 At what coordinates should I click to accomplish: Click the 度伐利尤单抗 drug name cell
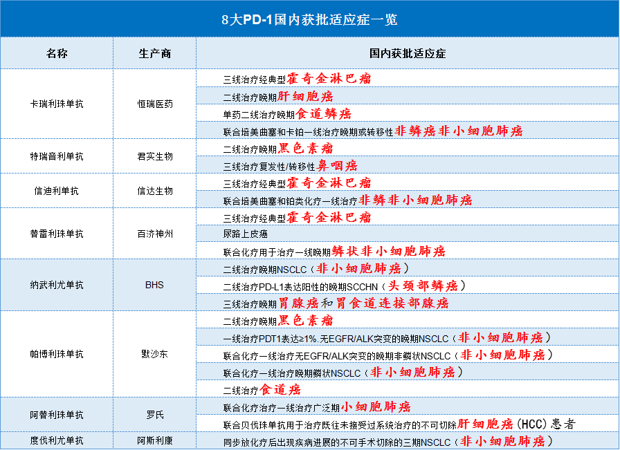[x=57, y=440]
